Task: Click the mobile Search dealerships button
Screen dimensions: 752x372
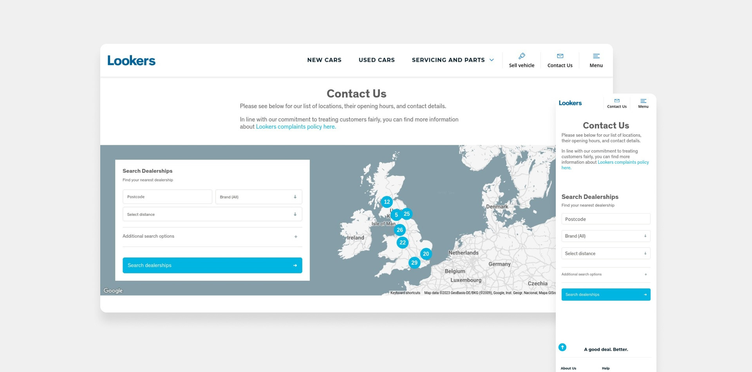Action: click(606, 294)
